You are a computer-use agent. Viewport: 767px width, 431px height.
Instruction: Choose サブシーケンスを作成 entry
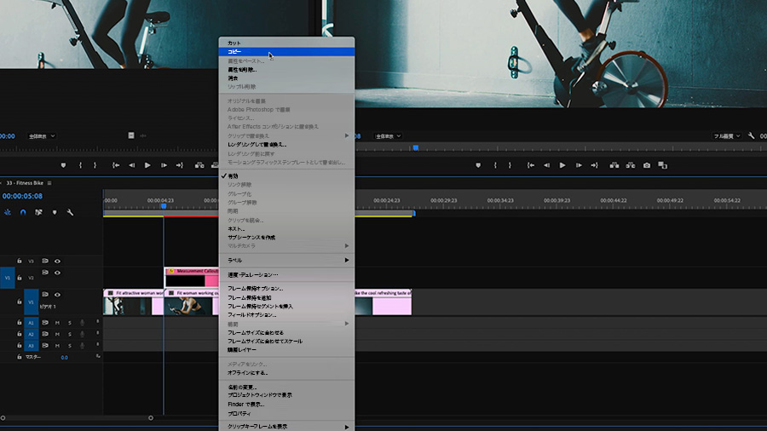[x=286, y=238]
